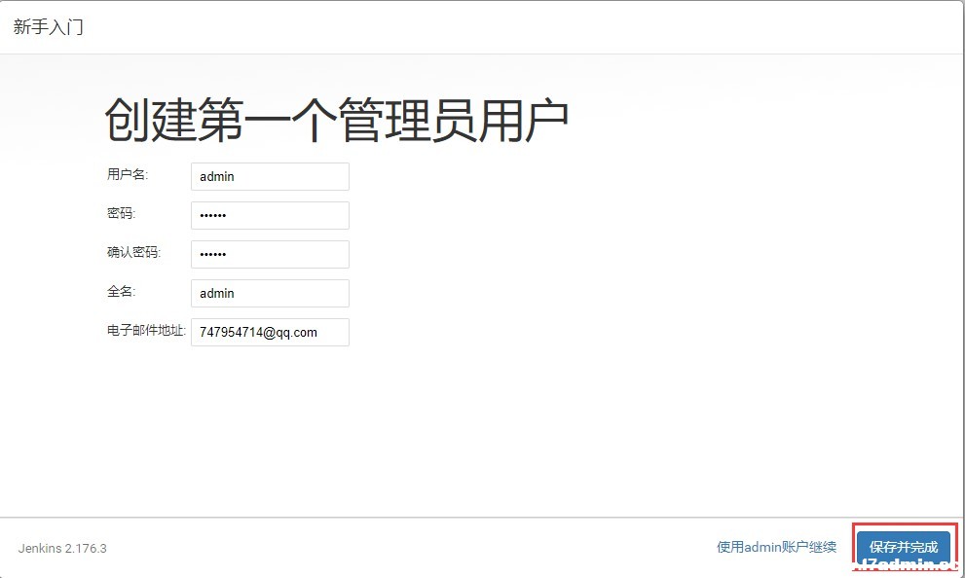Click the 用户名 label

tap(128, 174)
